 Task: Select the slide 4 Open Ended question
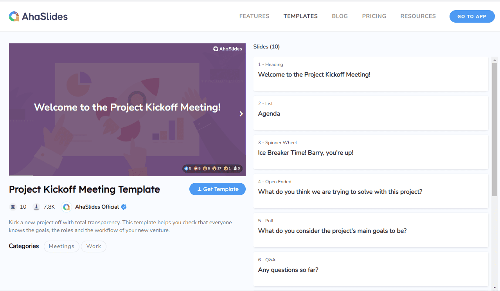371,191
